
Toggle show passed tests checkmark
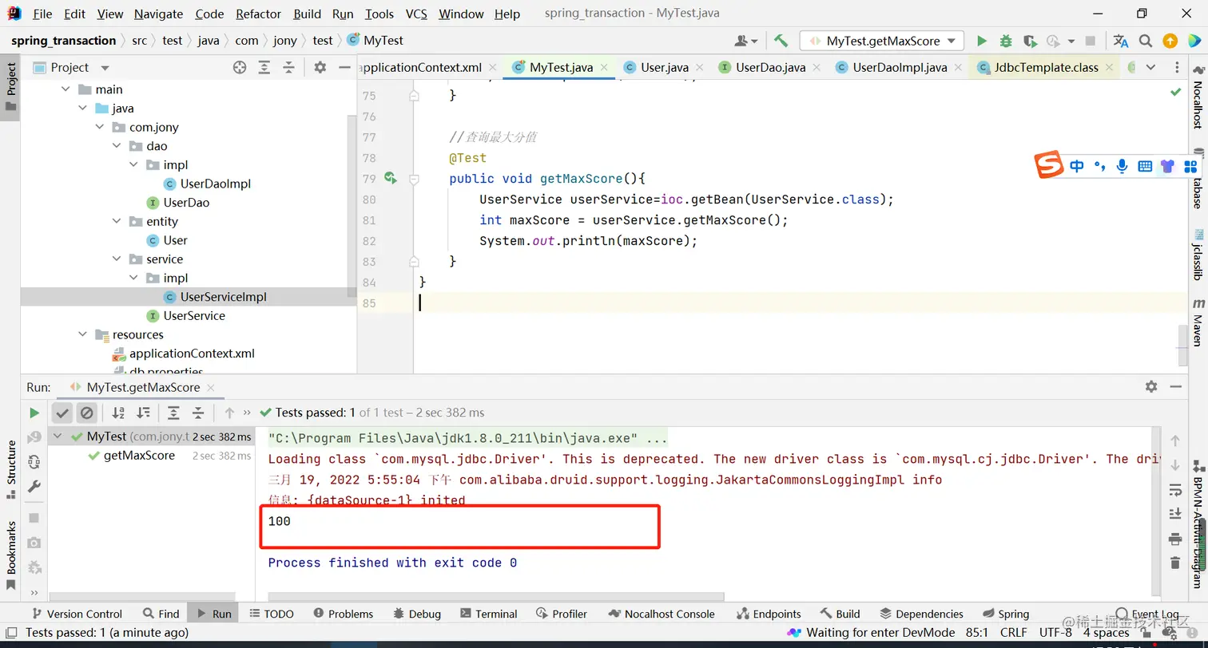tap(62, 413)
